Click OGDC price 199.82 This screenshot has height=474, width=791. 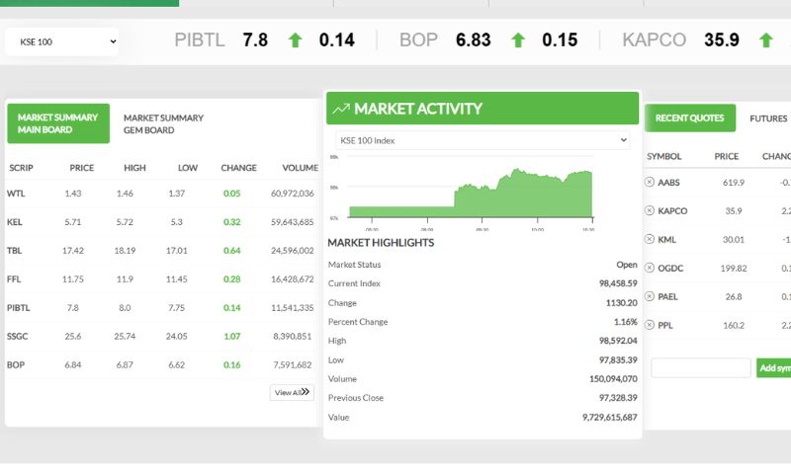(734, 269)
